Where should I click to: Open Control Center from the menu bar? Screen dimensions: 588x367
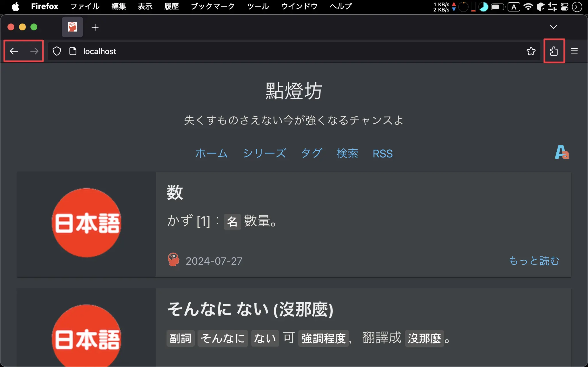[564, 7]
